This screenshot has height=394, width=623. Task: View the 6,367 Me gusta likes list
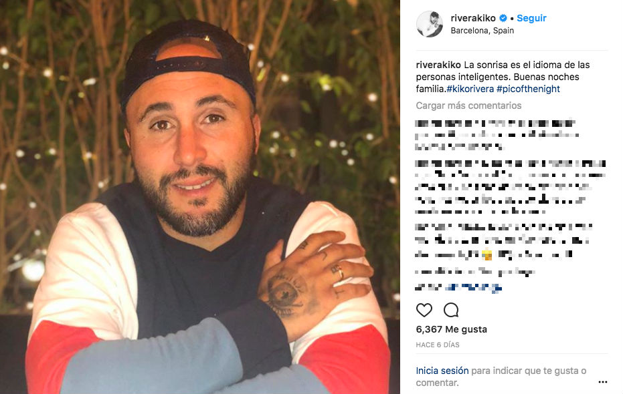[451, 329]
